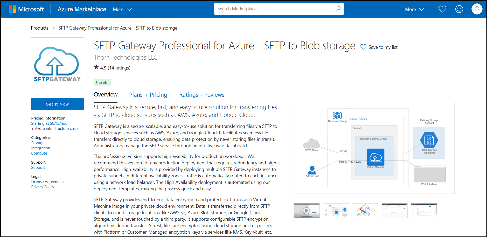The width and height of the screenshot is (487, 237).
Task: Click the search magnifier icon
Action: point(338,9)
